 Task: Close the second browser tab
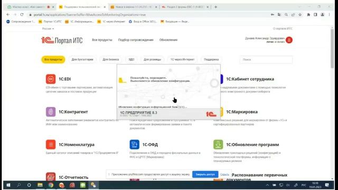[105, 7]
